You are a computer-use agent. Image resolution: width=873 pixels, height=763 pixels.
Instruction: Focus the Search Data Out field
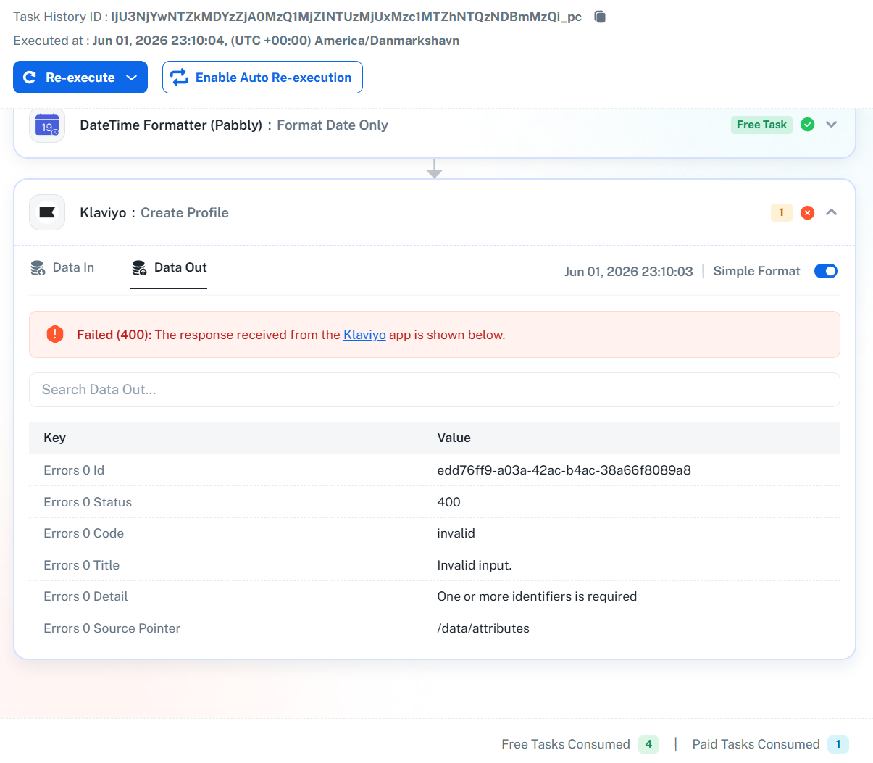tap(435, 390)
